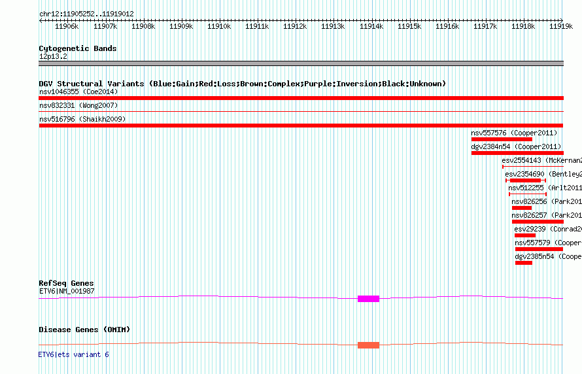
Task: Click the Disease Genes (OMIM) track title
Action: (x=84, y=330)
